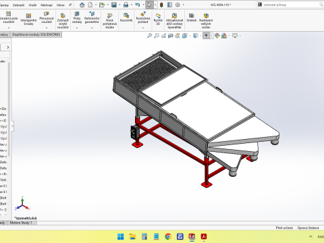Select the Lineární pole součástí tool

click(9, 18)
